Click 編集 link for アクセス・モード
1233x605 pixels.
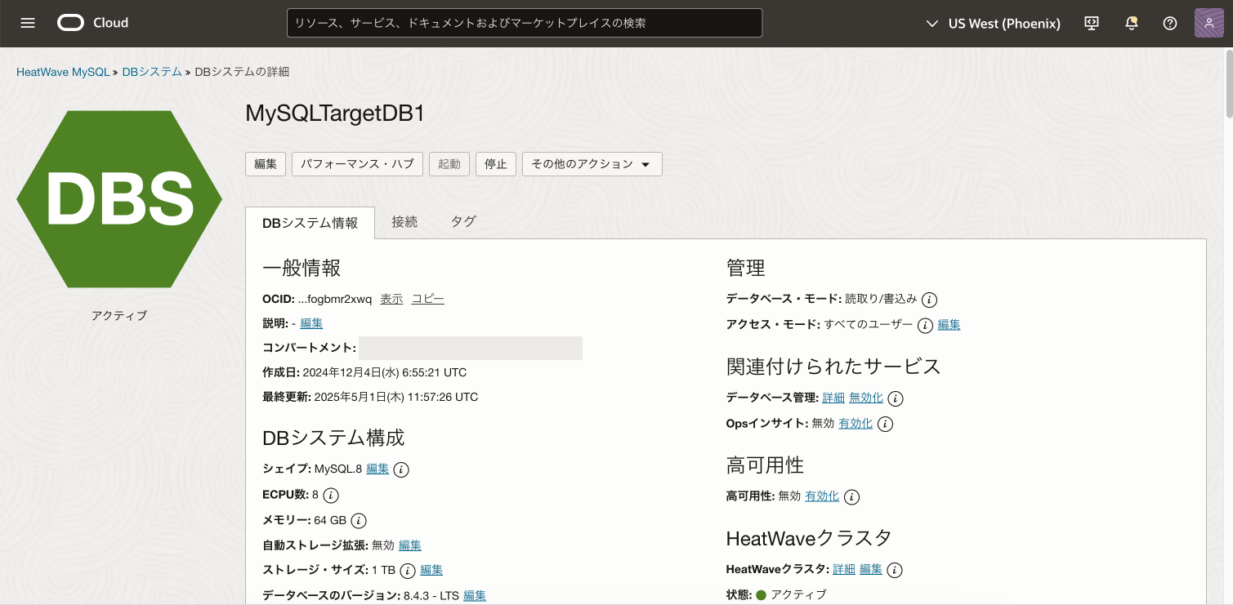click(x=949, y=324)
